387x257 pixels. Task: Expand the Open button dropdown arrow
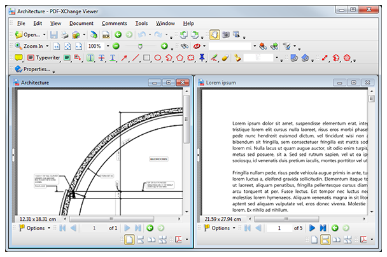coord(44,35)
